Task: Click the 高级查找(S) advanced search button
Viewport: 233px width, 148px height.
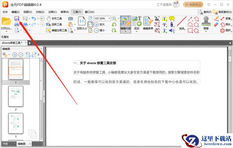Action: point(222,12)
